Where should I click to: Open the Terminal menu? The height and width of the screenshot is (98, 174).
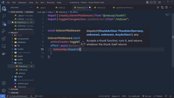coord(51,2)
